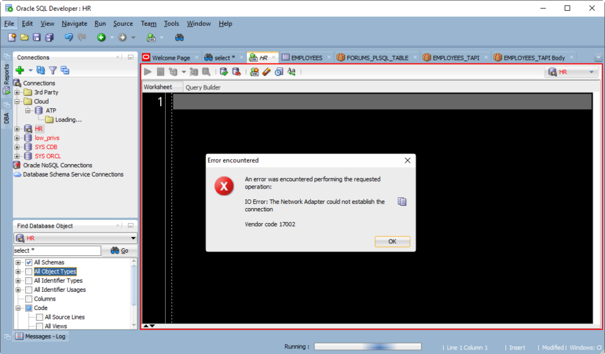Click the Refresh connections icon
605x354 pixels.
[x=41, y=70]
